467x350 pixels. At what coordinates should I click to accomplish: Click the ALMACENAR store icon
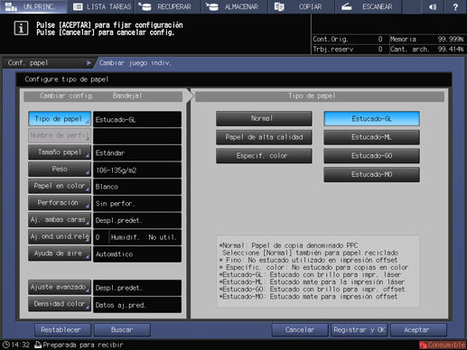[x=212, y=6]
